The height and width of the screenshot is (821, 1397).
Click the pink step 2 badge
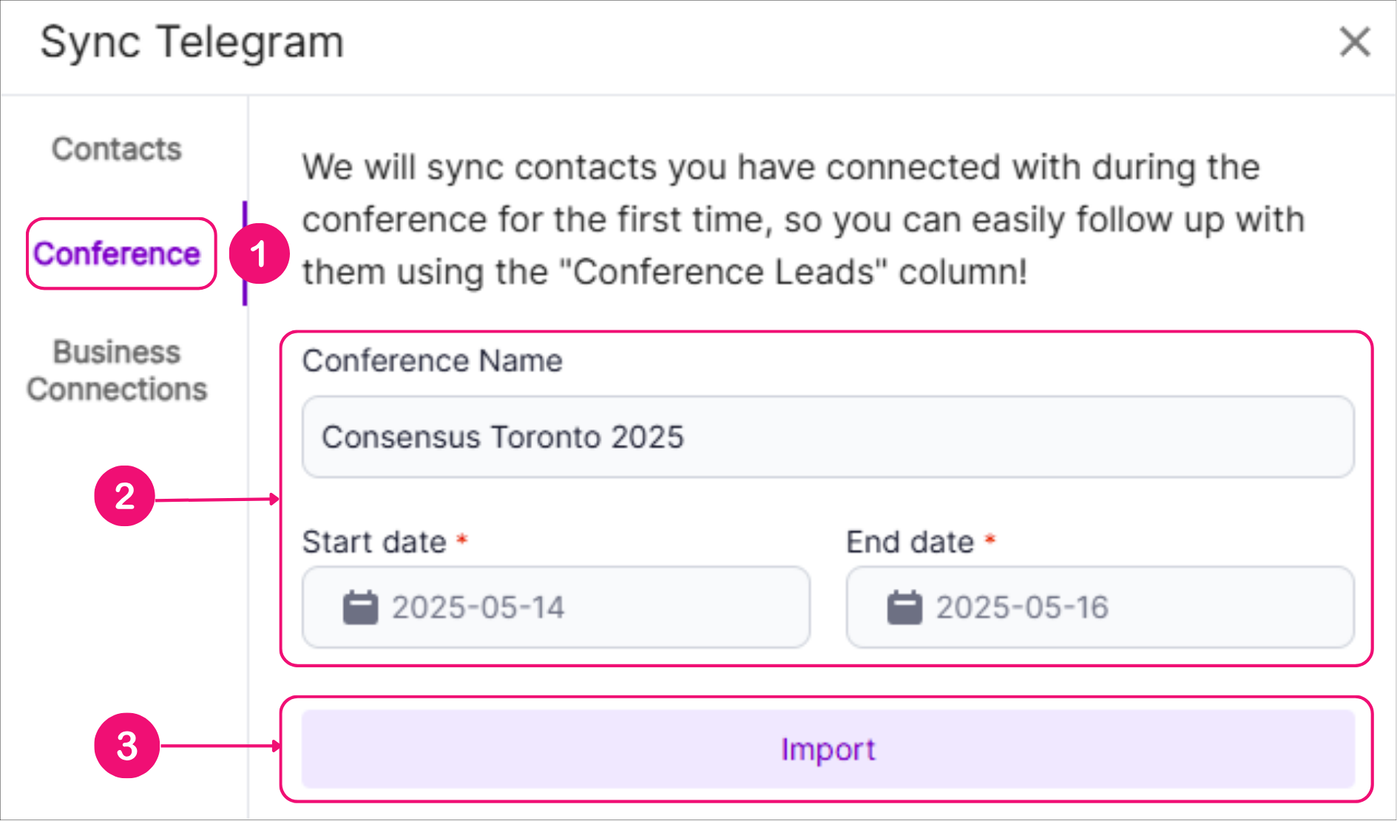tap(124, 496)
